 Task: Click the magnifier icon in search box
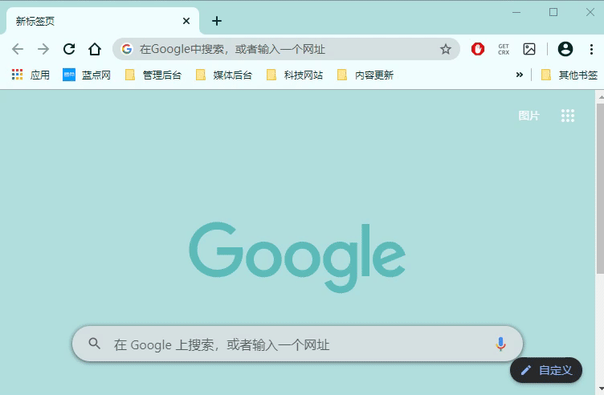[95, 344]
